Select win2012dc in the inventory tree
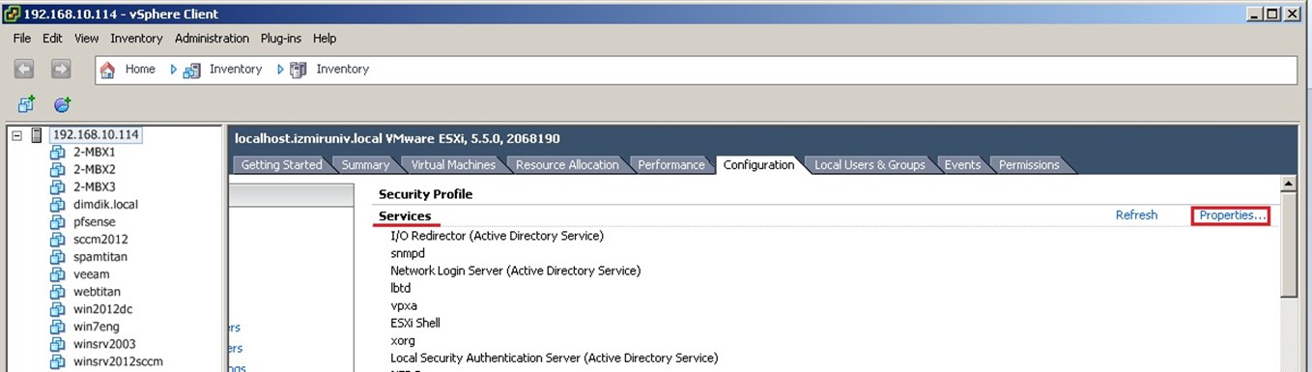1312x372 pixels. pyautogui.click(x=102, y=309)
